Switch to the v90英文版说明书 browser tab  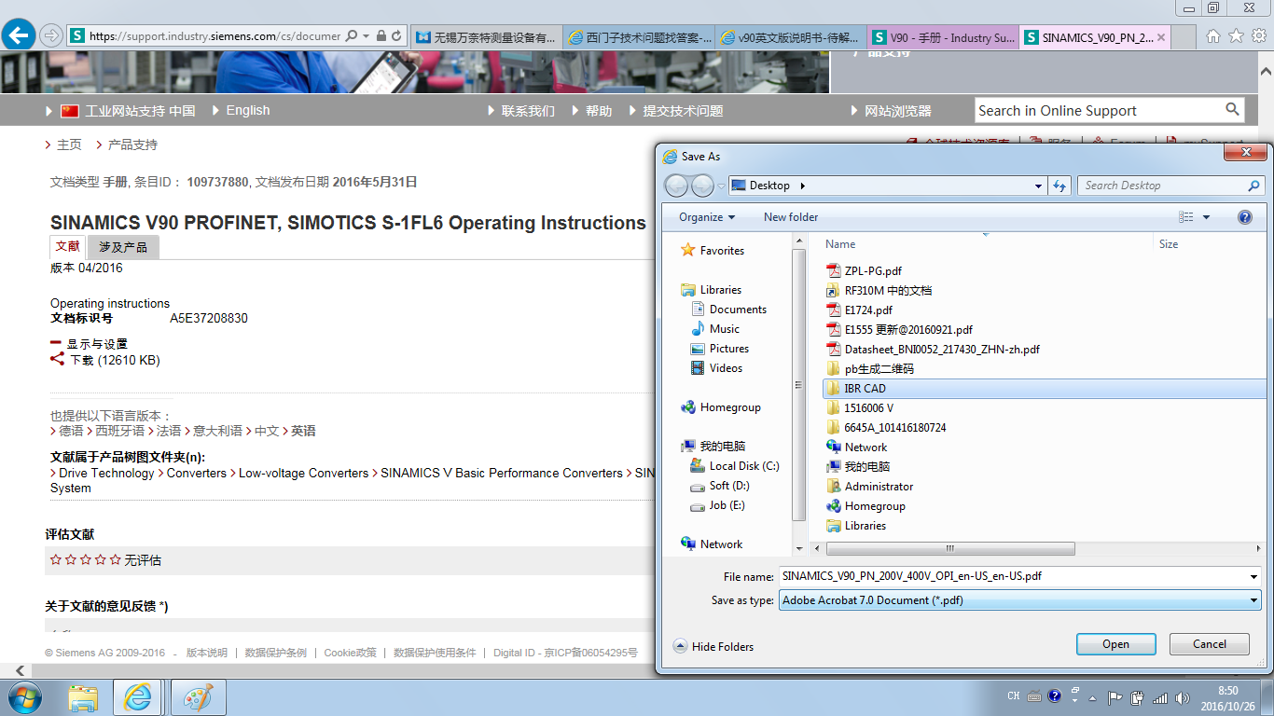click(791, 37)
